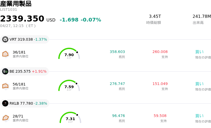Screen dimensions: 211x128
Task: Select the 産業用製品 sector title
Action: pos(16,4)
